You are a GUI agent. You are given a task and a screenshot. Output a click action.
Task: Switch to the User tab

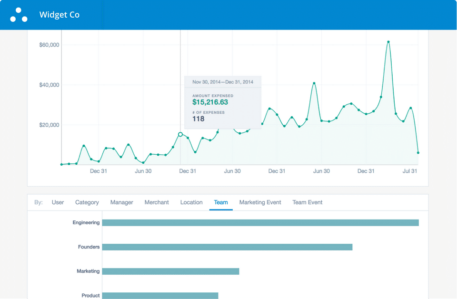(x=58, y=202)
